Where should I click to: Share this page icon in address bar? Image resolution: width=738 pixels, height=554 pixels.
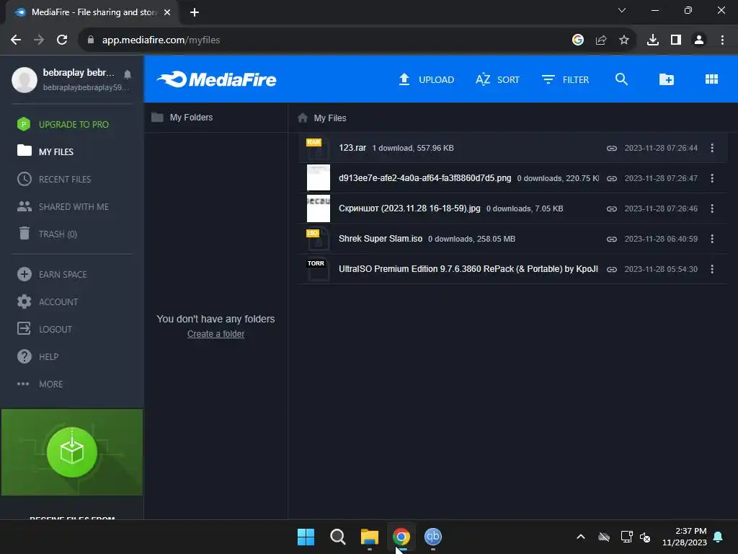click(x=601, y=40)
